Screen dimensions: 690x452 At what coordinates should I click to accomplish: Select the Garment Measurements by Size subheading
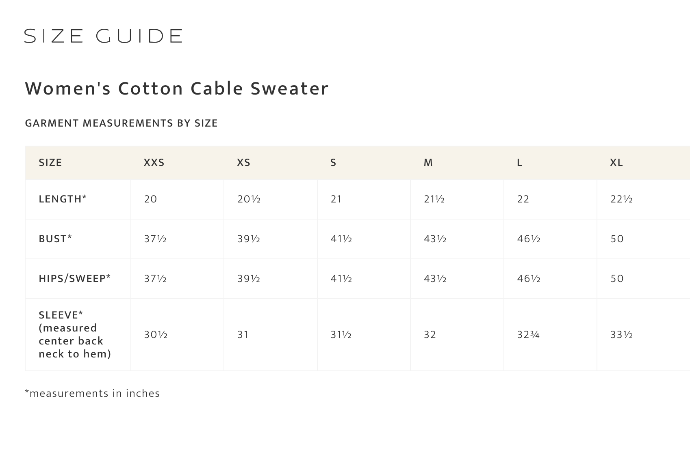121,123
